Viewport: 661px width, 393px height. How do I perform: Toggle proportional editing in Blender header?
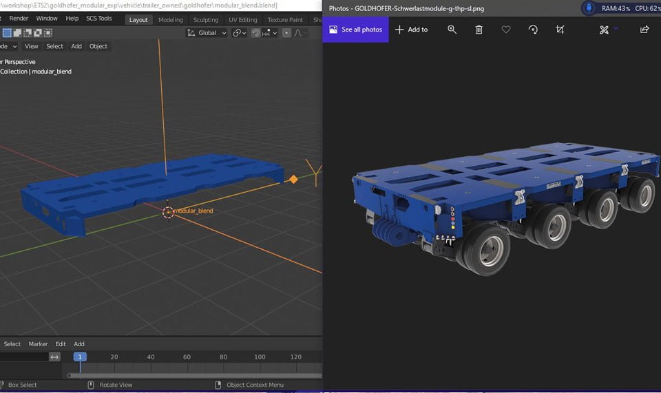[x=286, y=33]
